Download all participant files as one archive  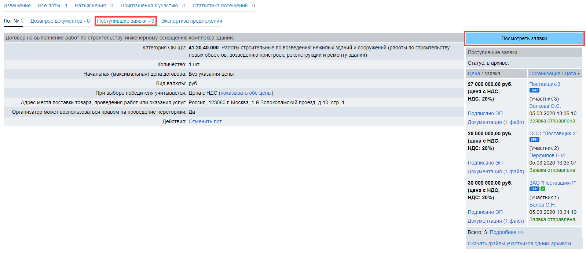519,243
